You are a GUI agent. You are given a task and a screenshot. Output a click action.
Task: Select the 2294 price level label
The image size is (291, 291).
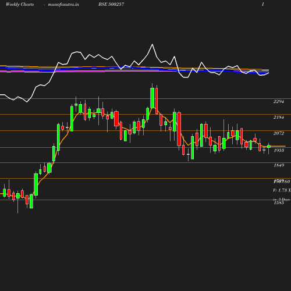(279, 101)
